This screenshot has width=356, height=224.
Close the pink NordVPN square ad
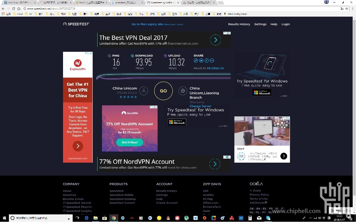click(x=156, y=107)
